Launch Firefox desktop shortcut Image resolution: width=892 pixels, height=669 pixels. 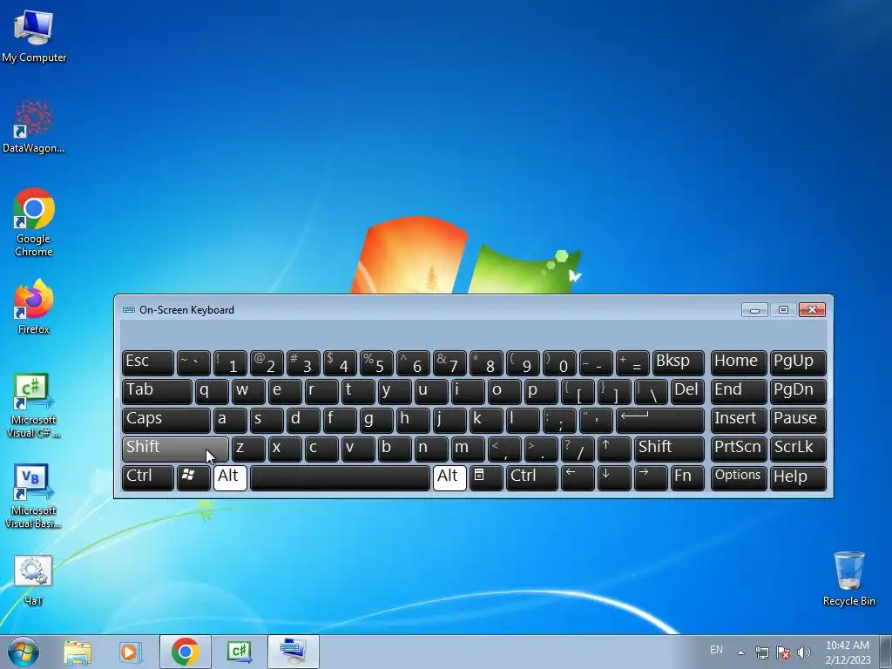point(34,306)
